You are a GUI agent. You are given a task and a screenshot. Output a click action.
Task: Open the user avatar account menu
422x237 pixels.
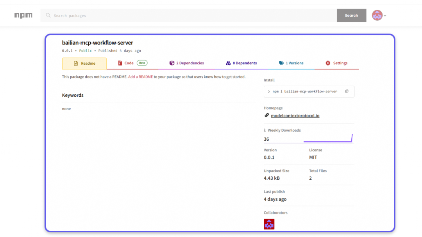377,16
